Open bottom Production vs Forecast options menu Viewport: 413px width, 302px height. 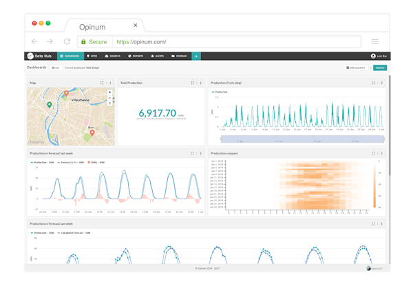(x=381, y=223)
